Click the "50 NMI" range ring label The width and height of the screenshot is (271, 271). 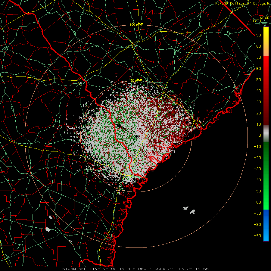click(x=136, y=80)
